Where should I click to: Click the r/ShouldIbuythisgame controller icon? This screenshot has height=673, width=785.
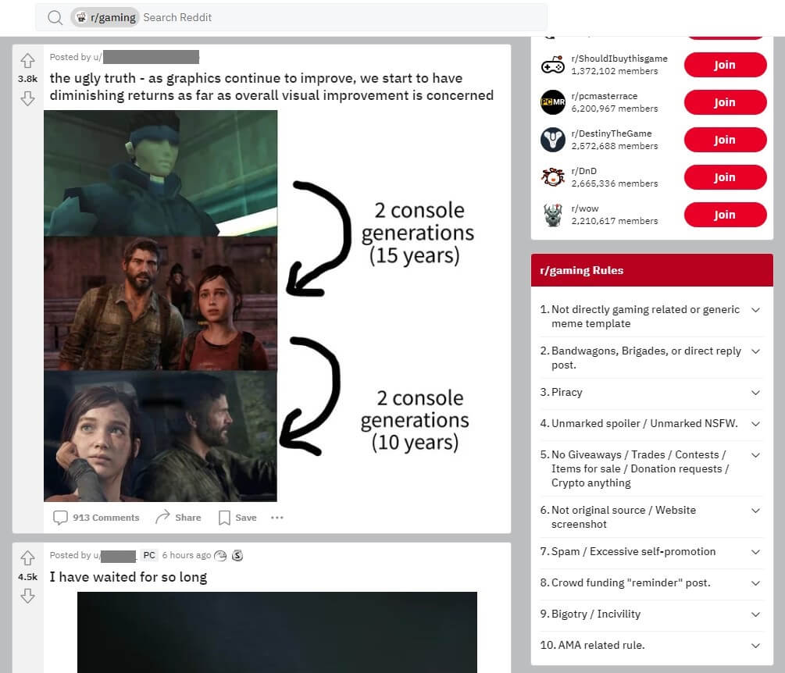pos(553,65)
